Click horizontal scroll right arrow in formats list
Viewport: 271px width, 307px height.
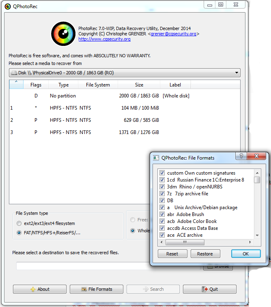pyautogui.click(x=250, y=242)
